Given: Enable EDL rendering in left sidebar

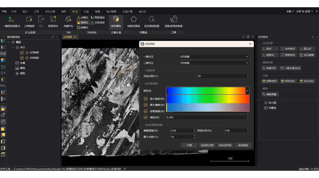Looking at the screenshot, I should (3, 86).
